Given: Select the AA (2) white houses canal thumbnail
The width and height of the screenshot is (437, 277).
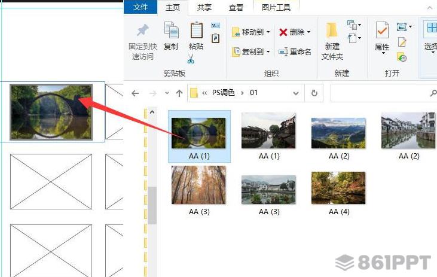Looking at the screenshot, I should point(408,130).
